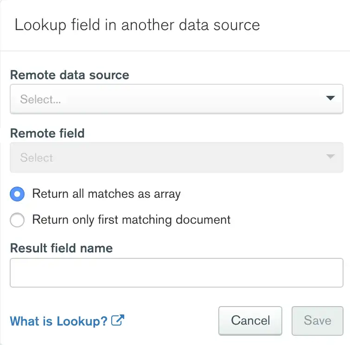Click the 'Lookup field in another data source' title

137,25
